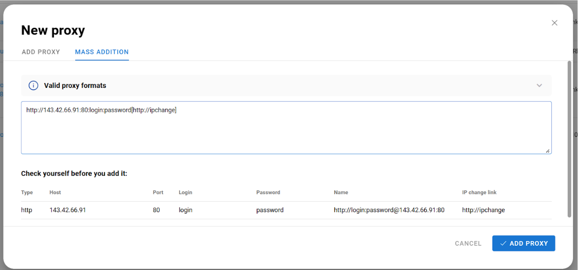Viewport: 578px width, 270px height.
Task: Click the info icon beside Valid proxy formats
Action: (33, 85)
